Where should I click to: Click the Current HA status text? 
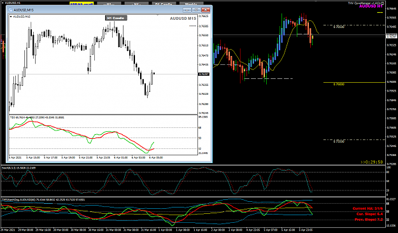coord(367,208)
